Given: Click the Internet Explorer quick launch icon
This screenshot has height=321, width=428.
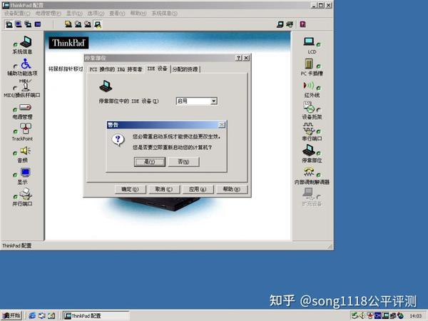Looking at the screenshot, I should 32,315.
